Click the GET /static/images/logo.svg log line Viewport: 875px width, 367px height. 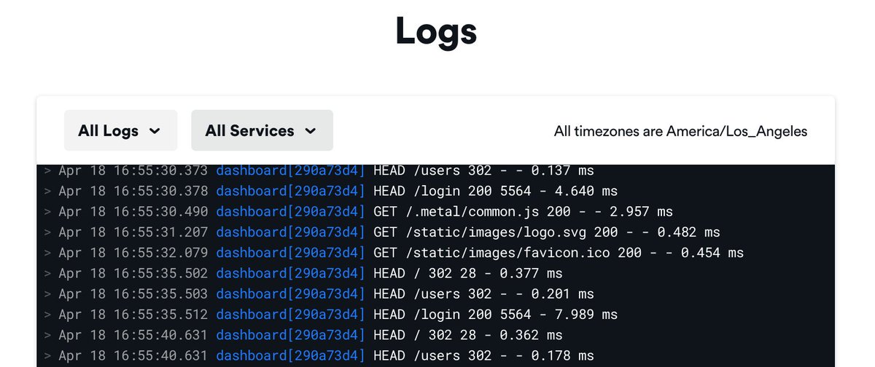(381, 232)
